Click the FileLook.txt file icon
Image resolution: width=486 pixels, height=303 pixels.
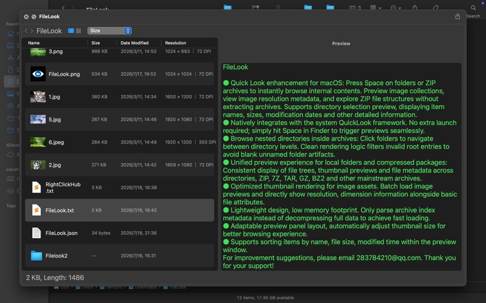pos(36,210)
